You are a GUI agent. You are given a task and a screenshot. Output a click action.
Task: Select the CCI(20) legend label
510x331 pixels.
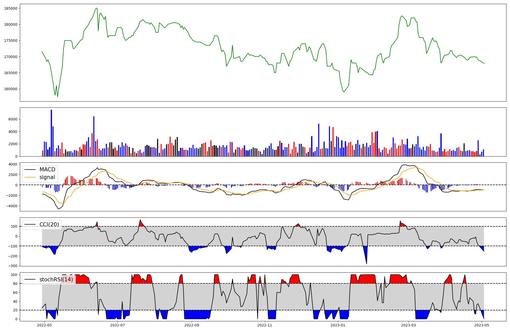(x=49, y=225)
